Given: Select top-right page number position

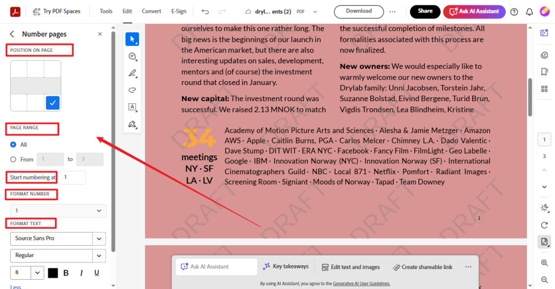Looking at the screenshot, I should [53, 69].
